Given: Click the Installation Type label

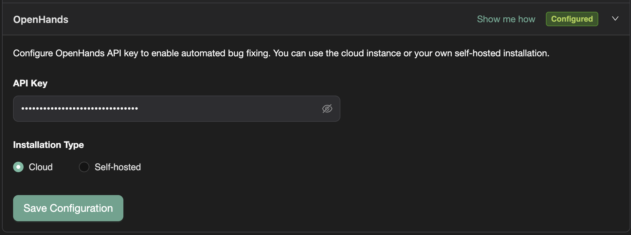Looking at the screenshot, I should [x=48, y=145].
